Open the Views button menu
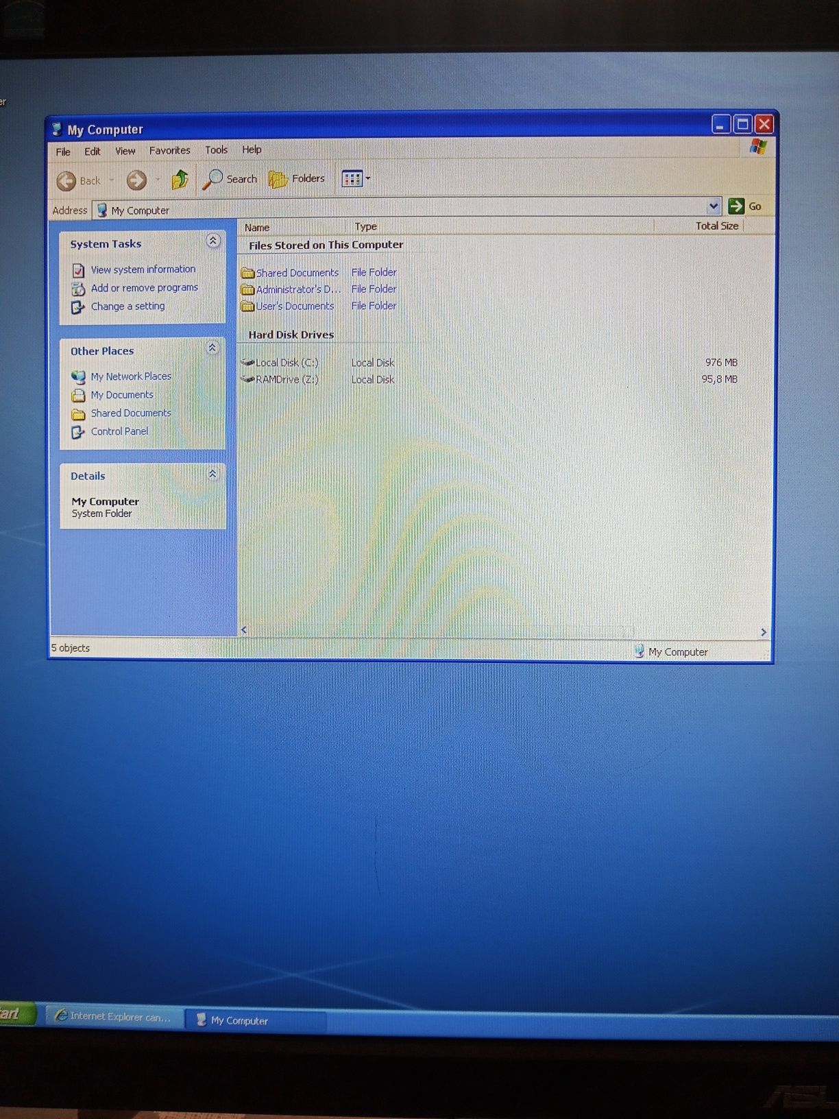The height and width of the screenshot is (1119, 839). click(356, 179)
